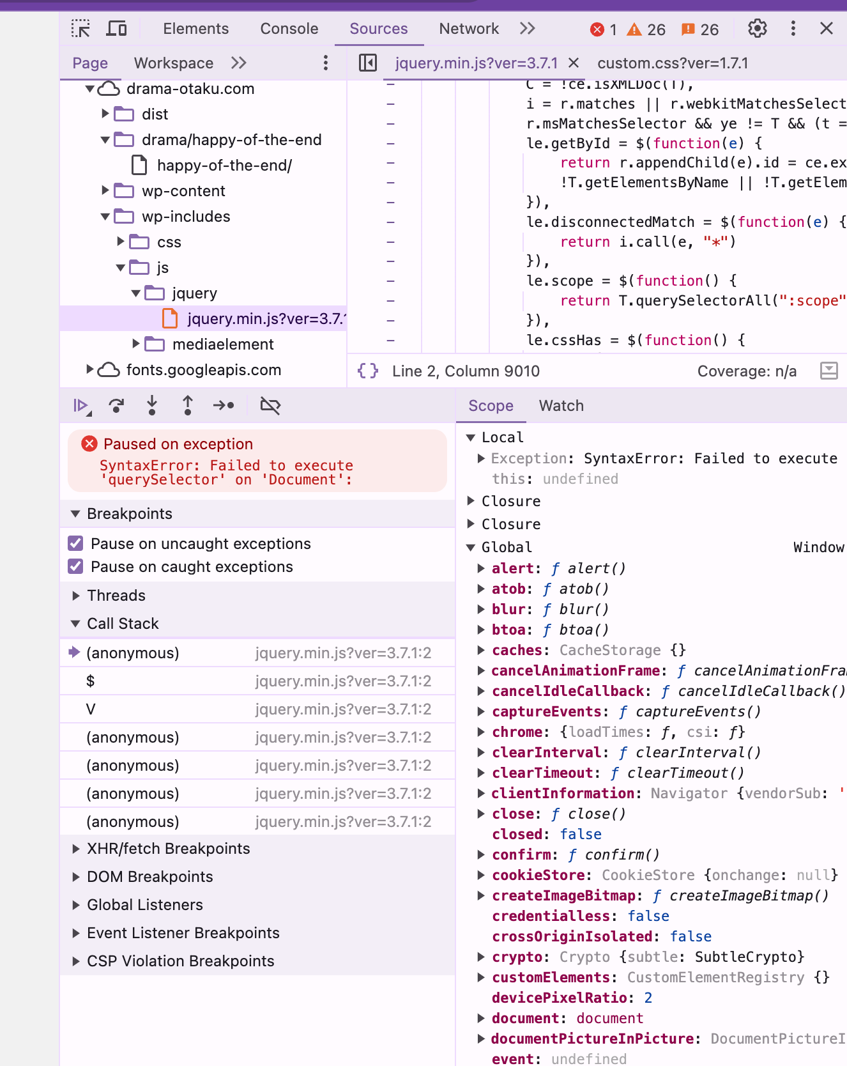Deactivate breakpoints icon
847x1066 pixels.
pyautogui.click(x=270, y=406)
